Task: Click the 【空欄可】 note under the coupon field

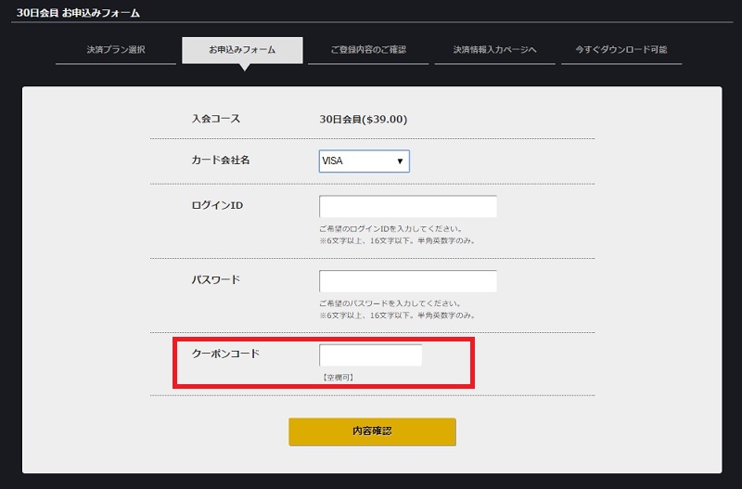Action: point(338,378)
